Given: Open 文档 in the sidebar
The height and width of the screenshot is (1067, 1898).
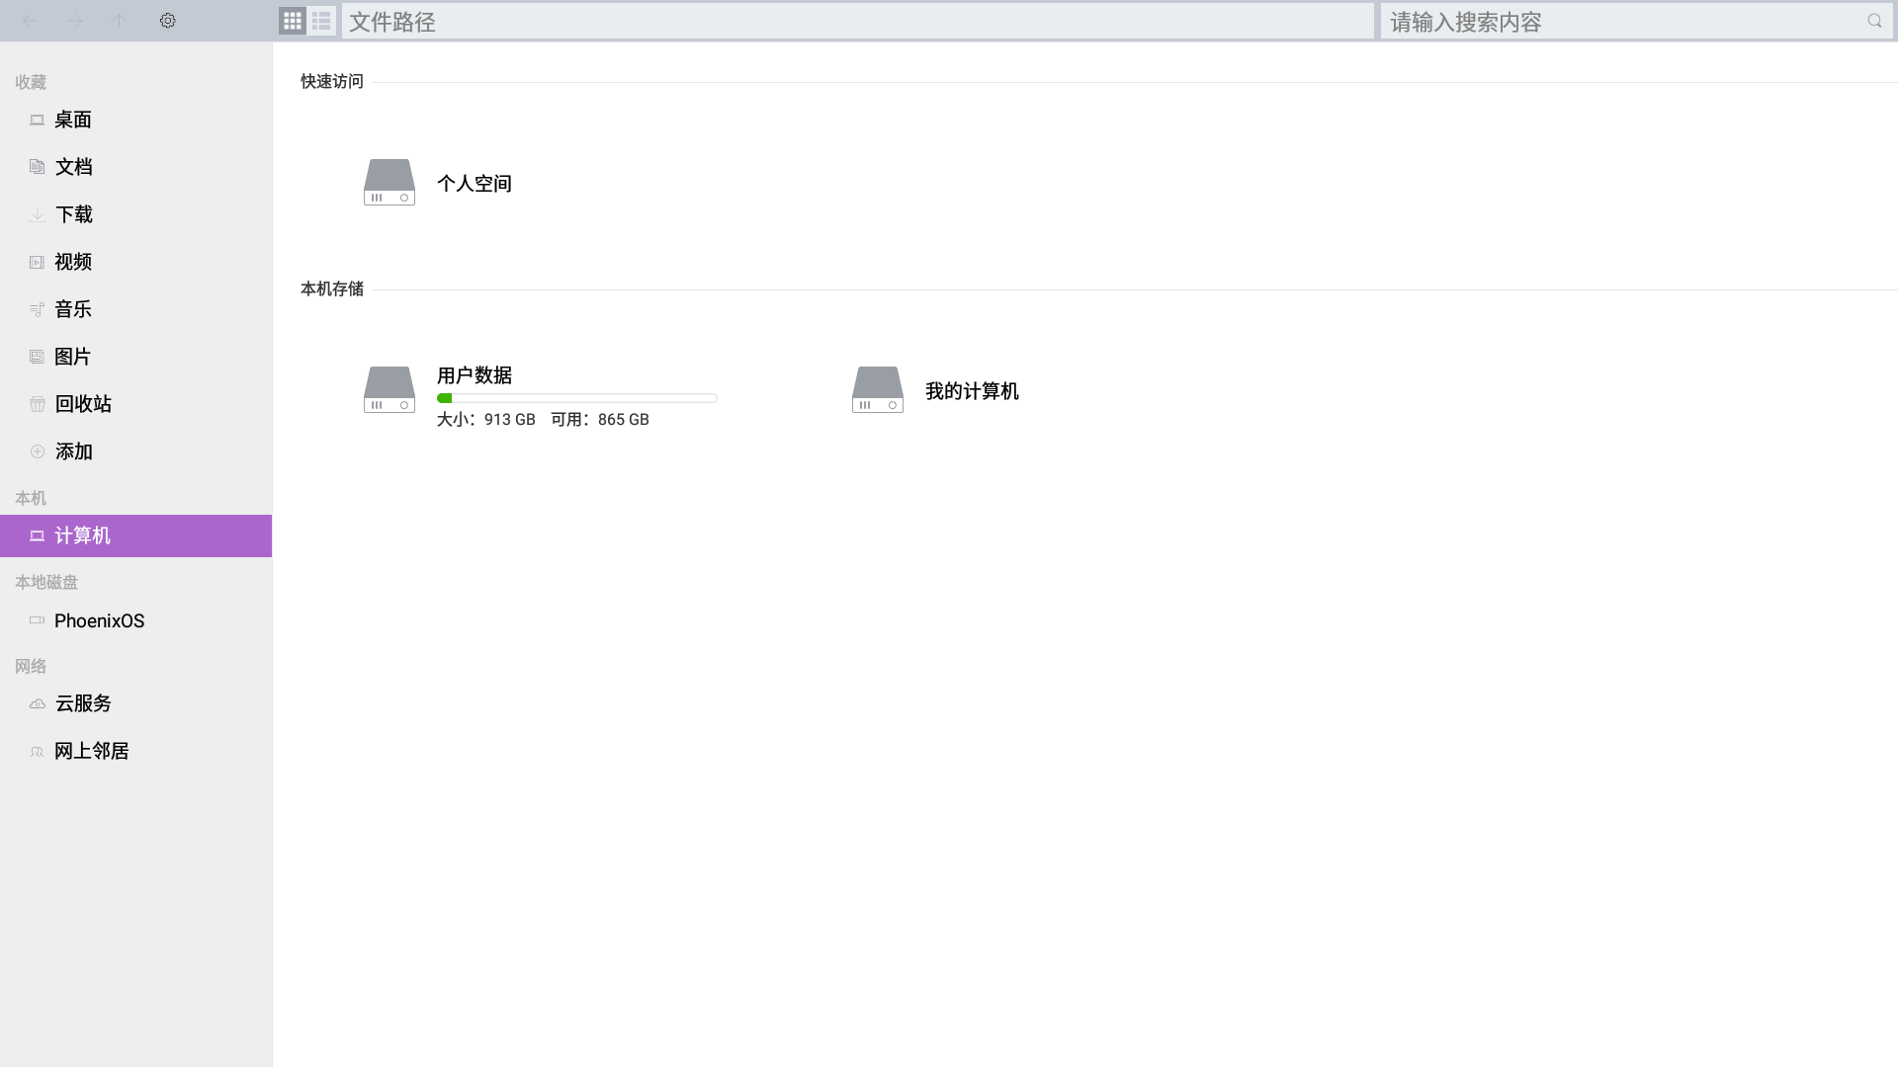Looking at the screenshot, I should [135, 167].
